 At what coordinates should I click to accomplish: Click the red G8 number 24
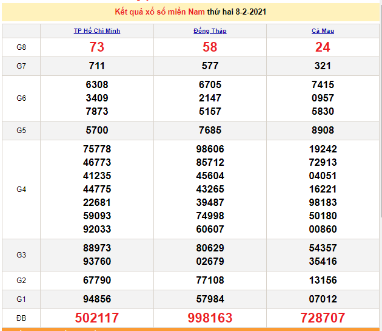(x=323, y=47)
